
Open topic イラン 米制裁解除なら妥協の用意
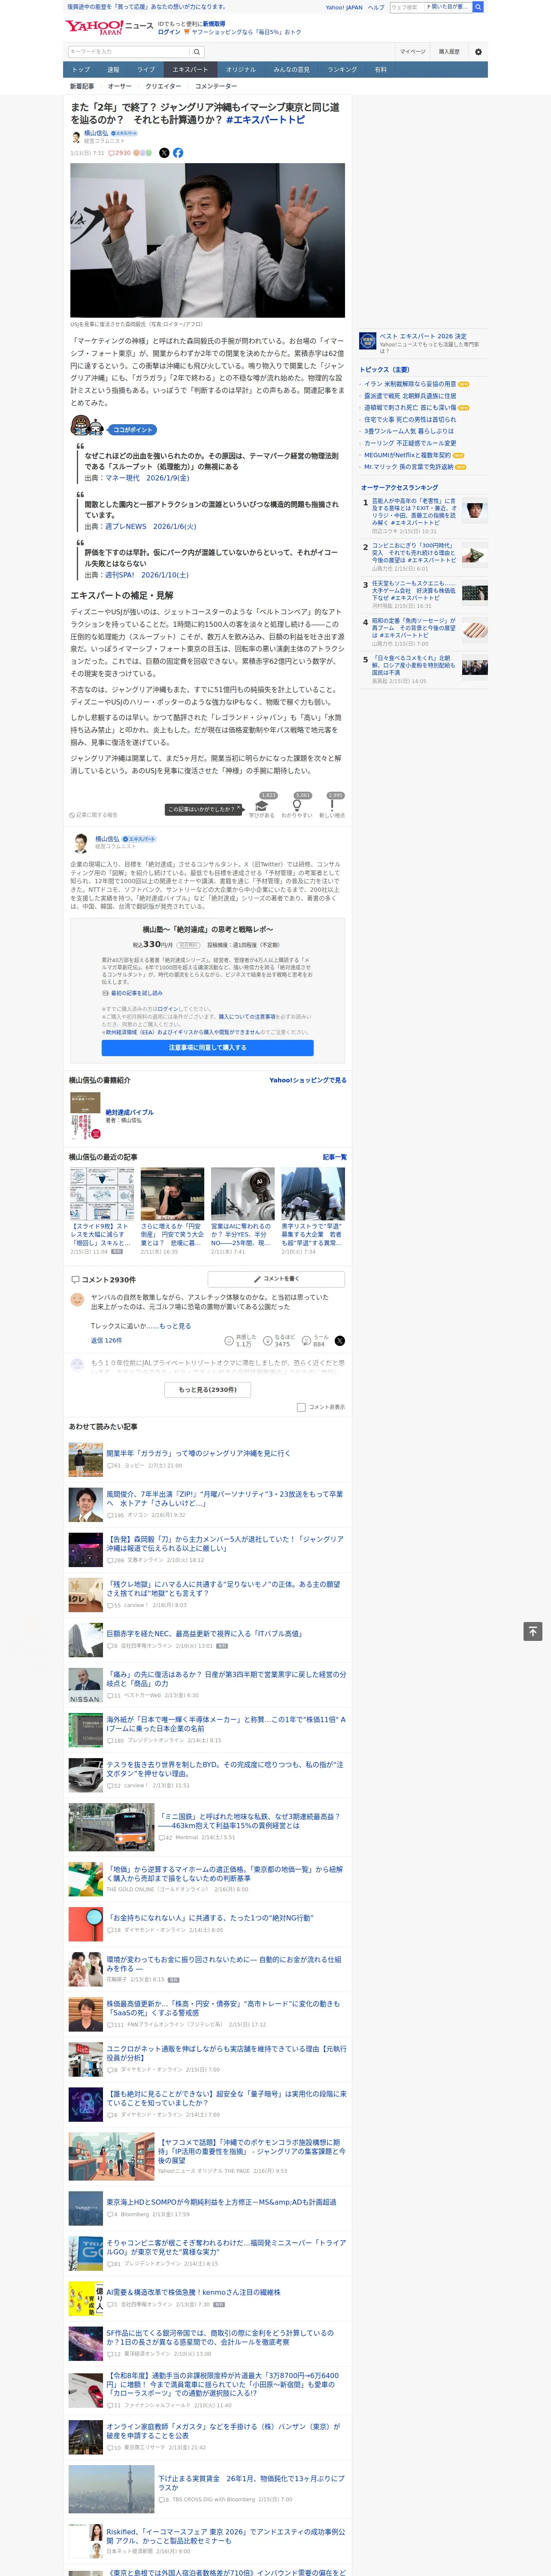tap(410, 384)
